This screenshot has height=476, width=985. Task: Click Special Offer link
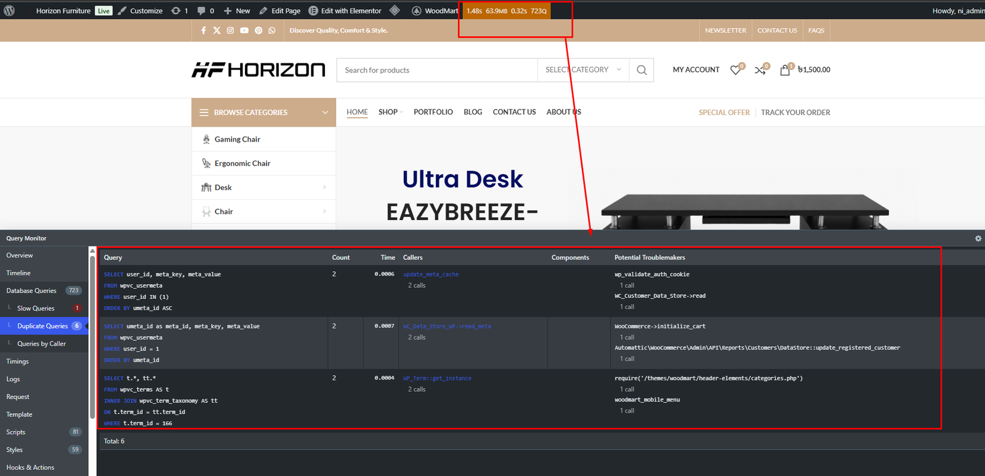click(x=724, y=113)
